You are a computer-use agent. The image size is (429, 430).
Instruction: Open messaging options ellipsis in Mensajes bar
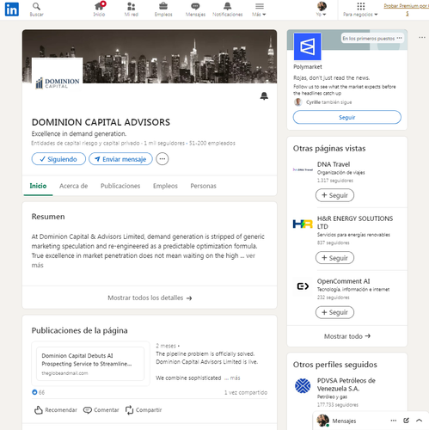coord(394,421)
